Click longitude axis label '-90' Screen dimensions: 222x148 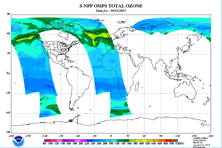coord(61,136)
